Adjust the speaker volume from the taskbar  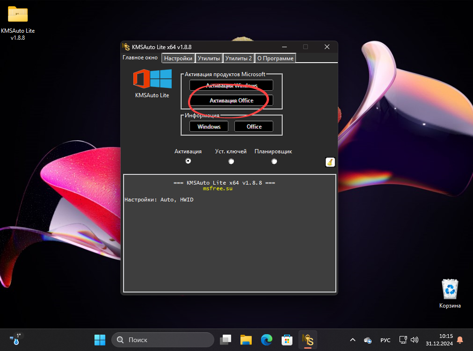point(415,340)
